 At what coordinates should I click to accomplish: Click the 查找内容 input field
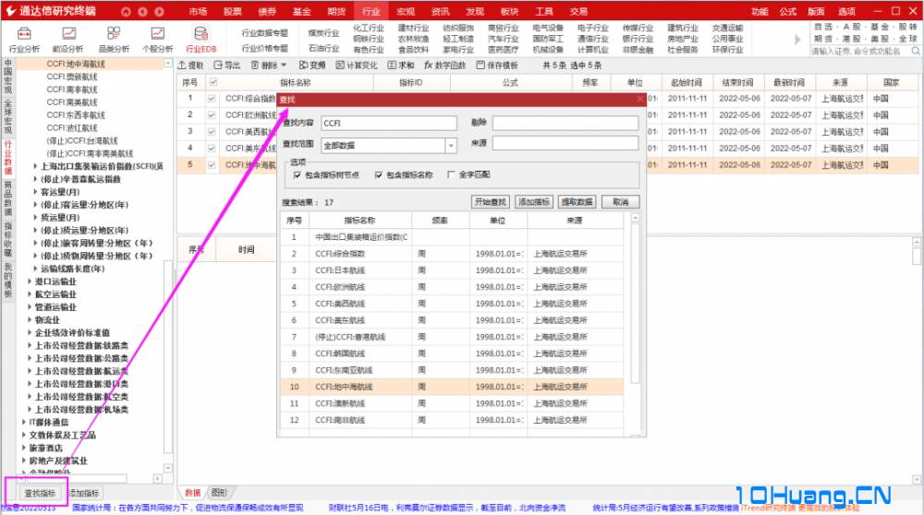(x=389, y=123)
